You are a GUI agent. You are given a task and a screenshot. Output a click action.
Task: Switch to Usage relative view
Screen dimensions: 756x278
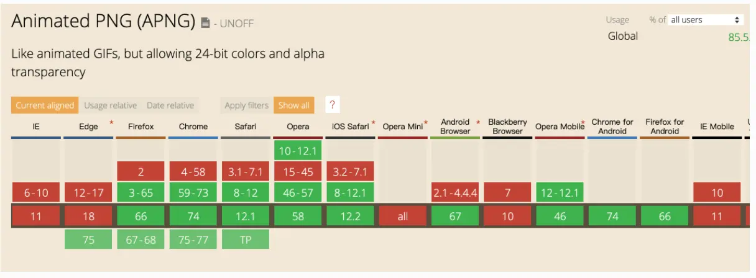click(111, 105)
